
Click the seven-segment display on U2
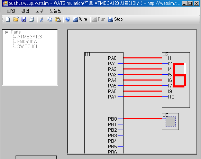coord(180,75)
